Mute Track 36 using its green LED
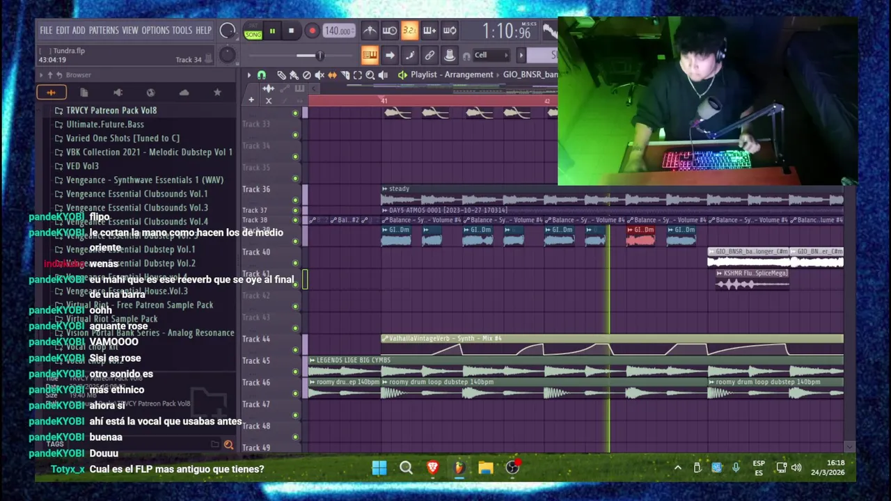Image resolution: width=891 pixels, height=501 pixels. [x=295, y=200]
